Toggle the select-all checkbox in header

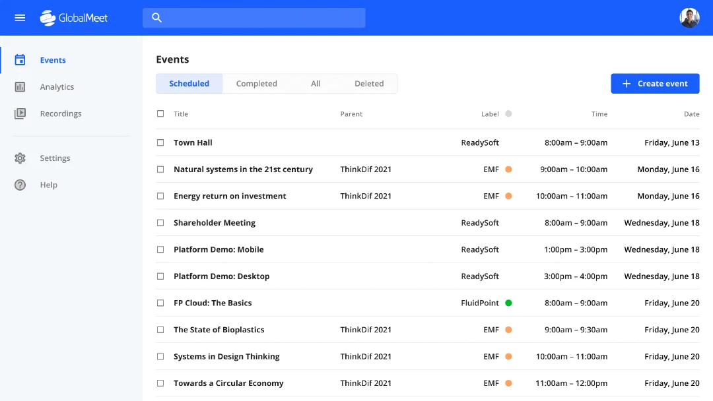pyautogui.click(x=160, y=113)
